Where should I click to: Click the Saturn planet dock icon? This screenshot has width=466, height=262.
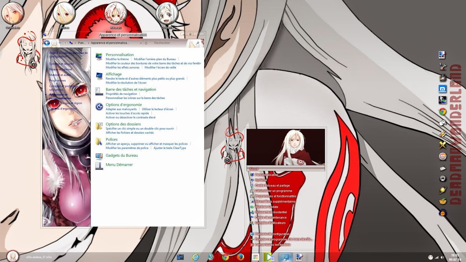pos(443,190)
